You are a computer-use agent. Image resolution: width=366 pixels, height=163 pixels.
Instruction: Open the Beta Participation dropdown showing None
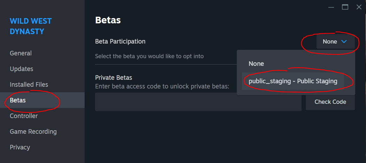click(x=335, y=42)
